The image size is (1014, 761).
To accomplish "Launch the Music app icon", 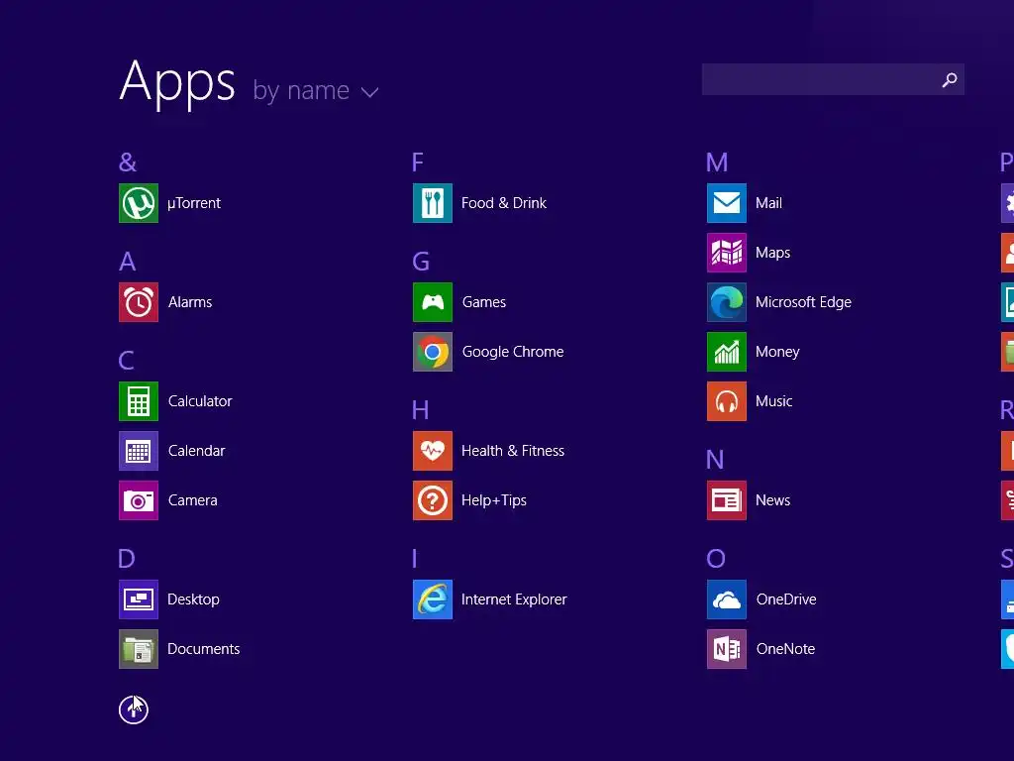I will coord(727,401).
